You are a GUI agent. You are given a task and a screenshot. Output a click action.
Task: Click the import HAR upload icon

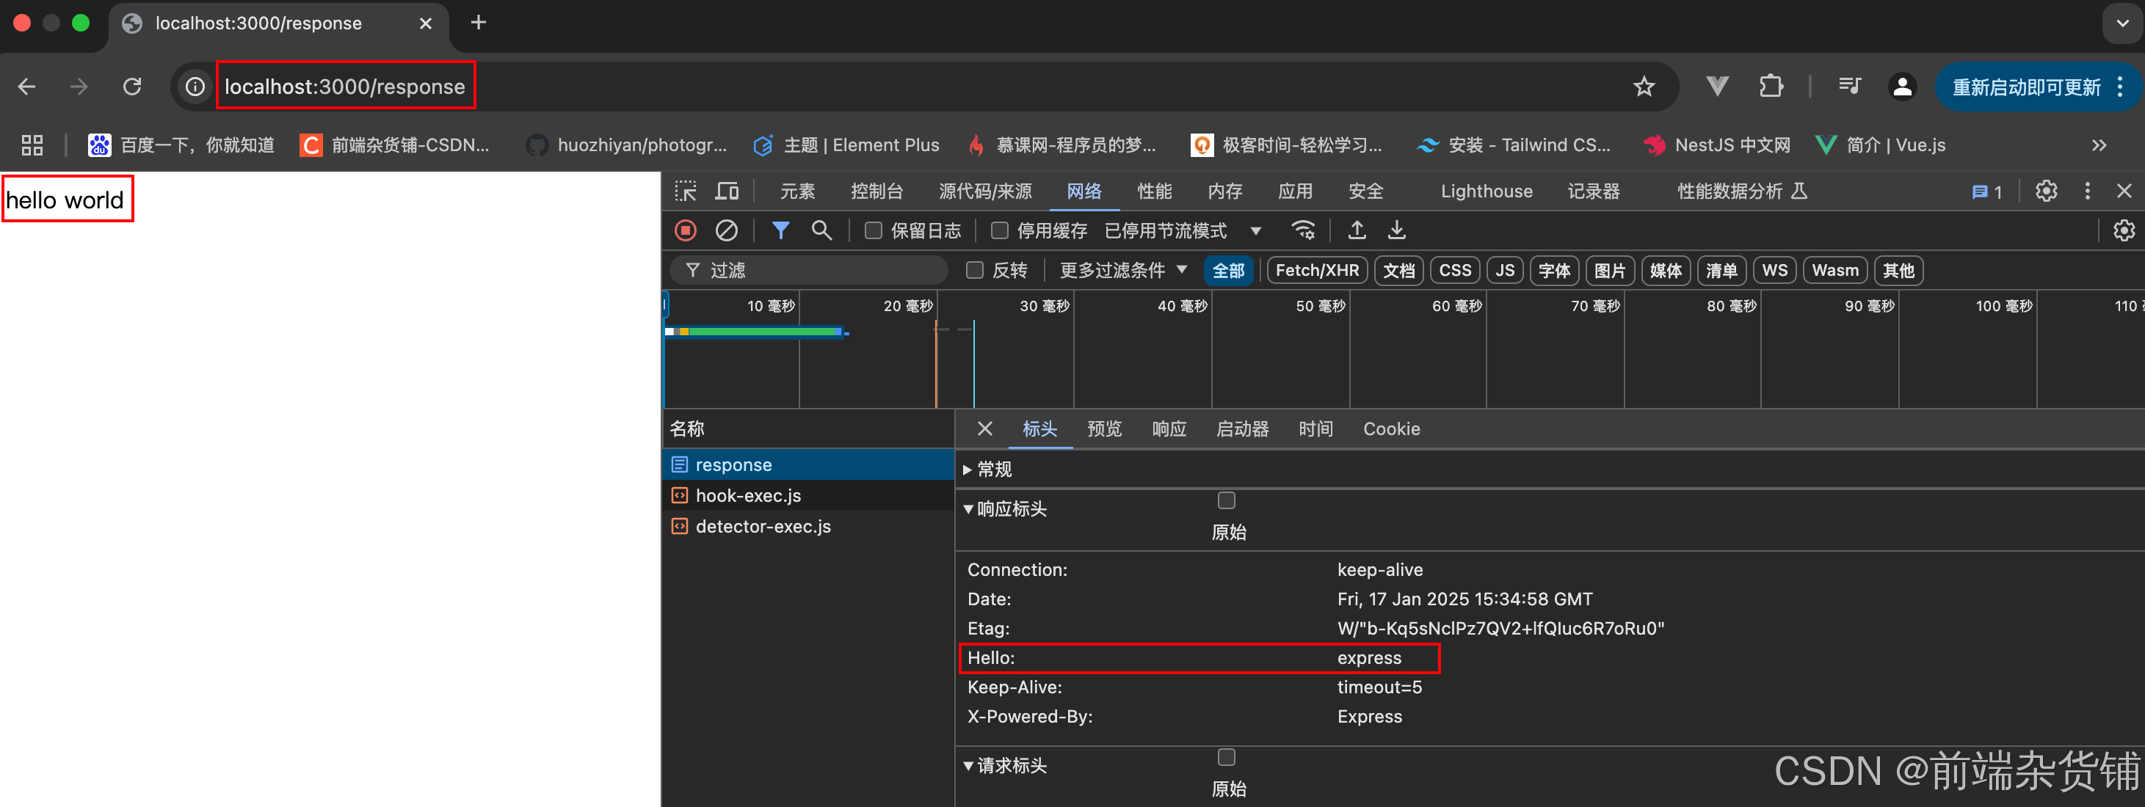(1357, 230)
